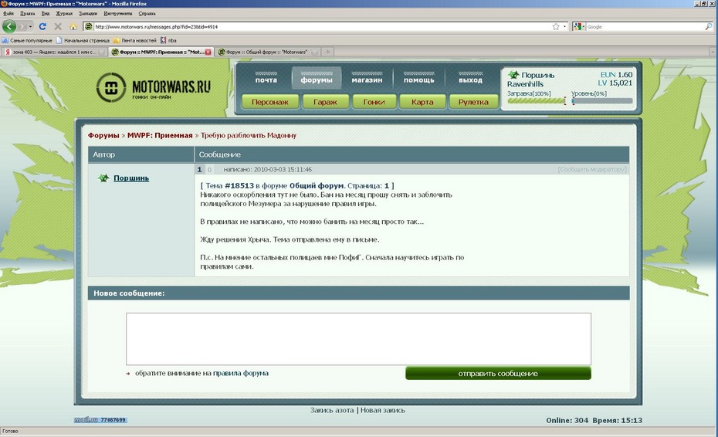718x437 pixels.
Task: Open the Журнал menu
Action: [x=64, y=13]
